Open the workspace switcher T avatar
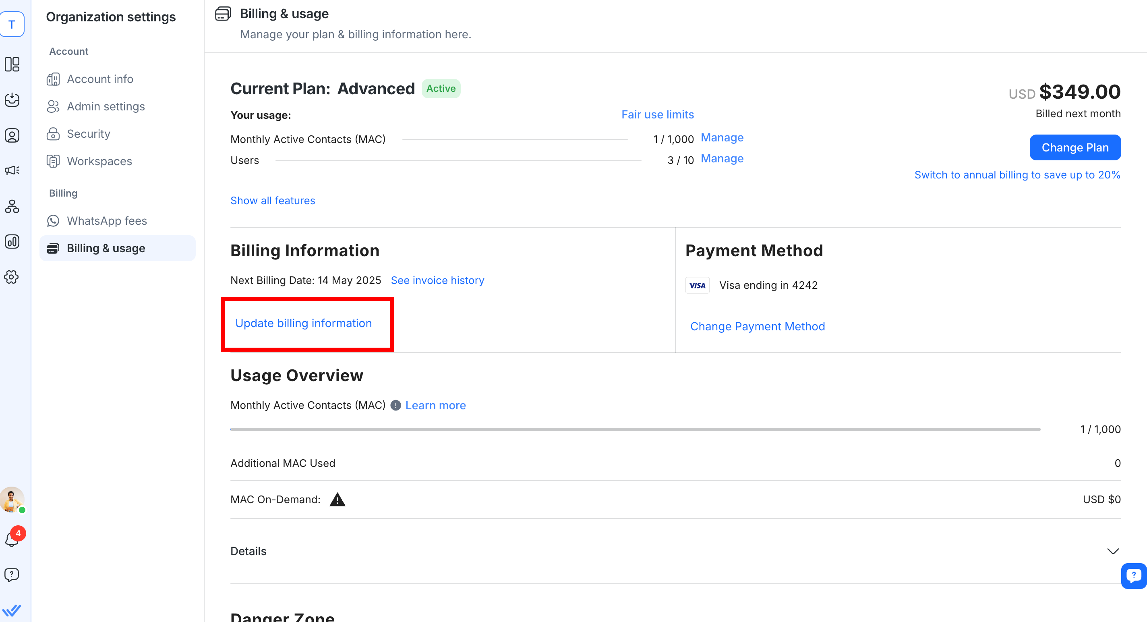1147x622 pixels. coord(12,25)
